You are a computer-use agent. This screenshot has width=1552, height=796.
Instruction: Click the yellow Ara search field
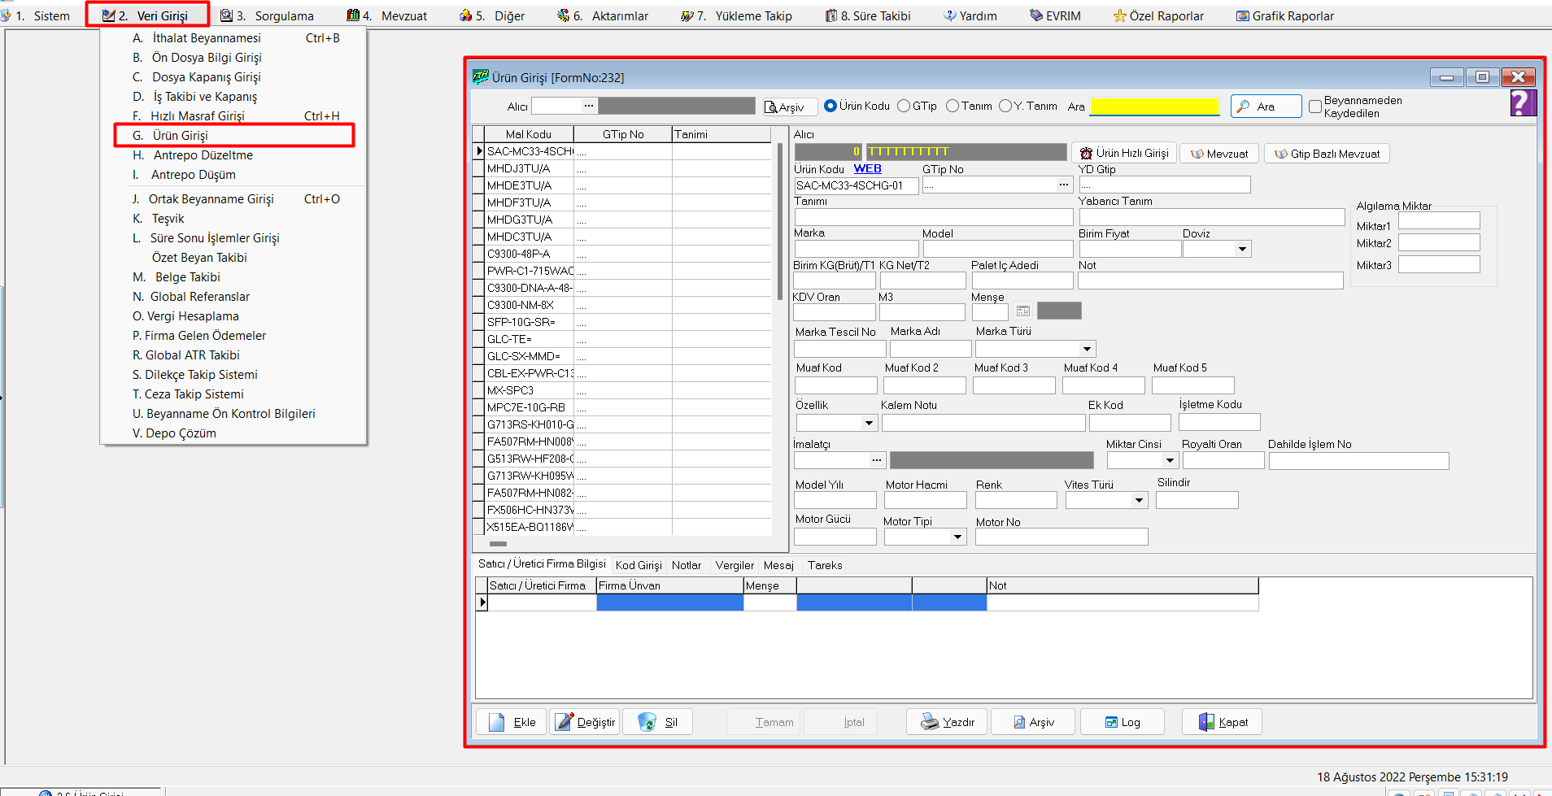click(1154, 107)
